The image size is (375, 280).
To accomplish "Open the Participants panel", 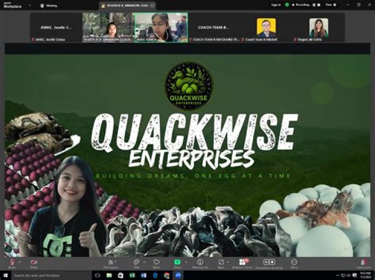I will pyautogui.click(x=111, y=262).
